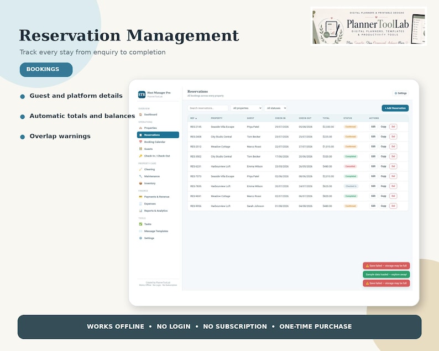Click guest name Sarah Johnson
The height and width of the screenshot is (351, 439).
coord(255,206)
